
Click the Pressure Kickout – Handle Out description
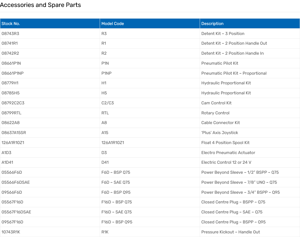click(231, 232)
